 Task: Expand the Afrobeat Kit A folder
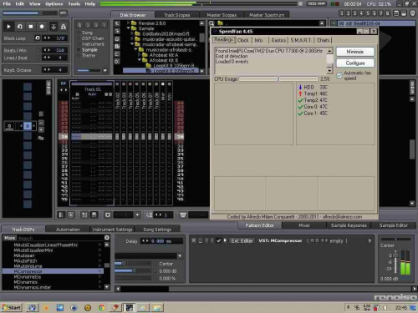[140, 55]
